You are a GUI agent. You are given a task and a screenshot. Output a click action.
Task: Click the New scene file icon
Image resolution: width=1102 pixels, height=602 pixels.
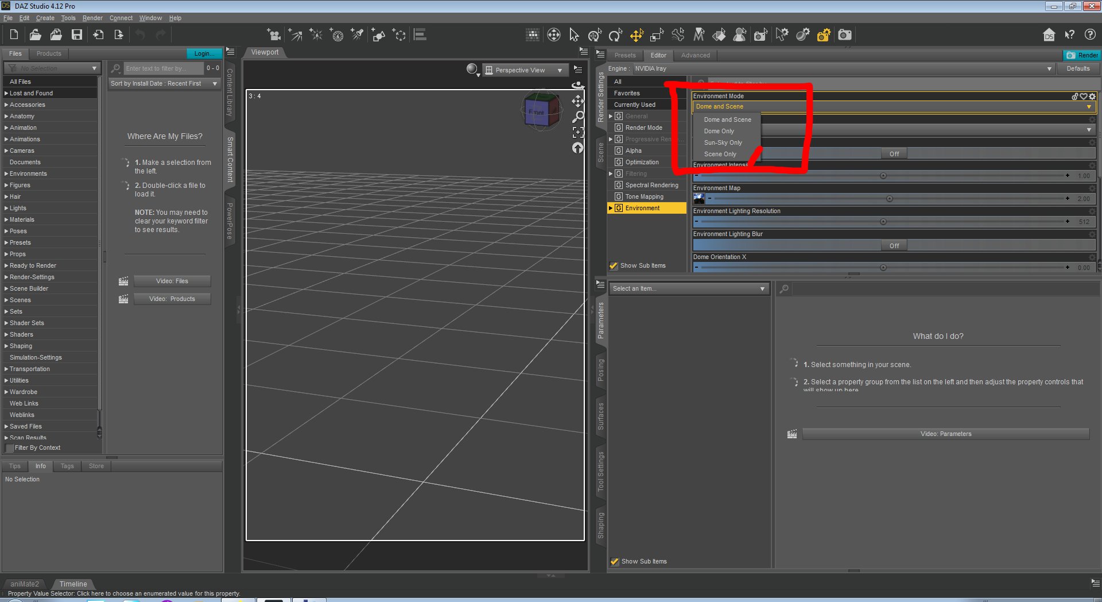click(14, 35)
